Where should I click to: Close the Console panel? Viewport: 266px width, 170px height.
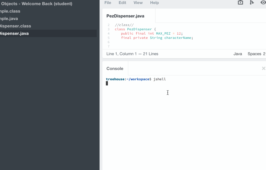pos(263,68)
